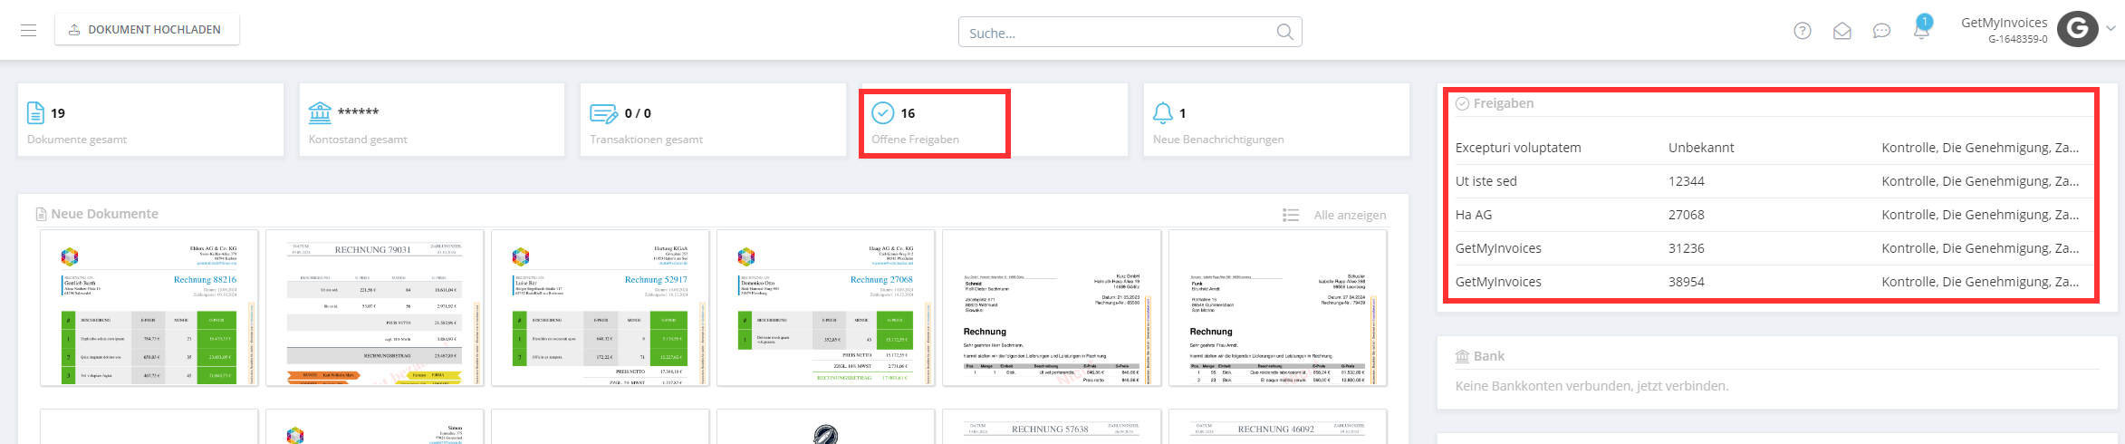Open the Kontostand gesamt card
Screen dimensions: 2125x444
432,120
